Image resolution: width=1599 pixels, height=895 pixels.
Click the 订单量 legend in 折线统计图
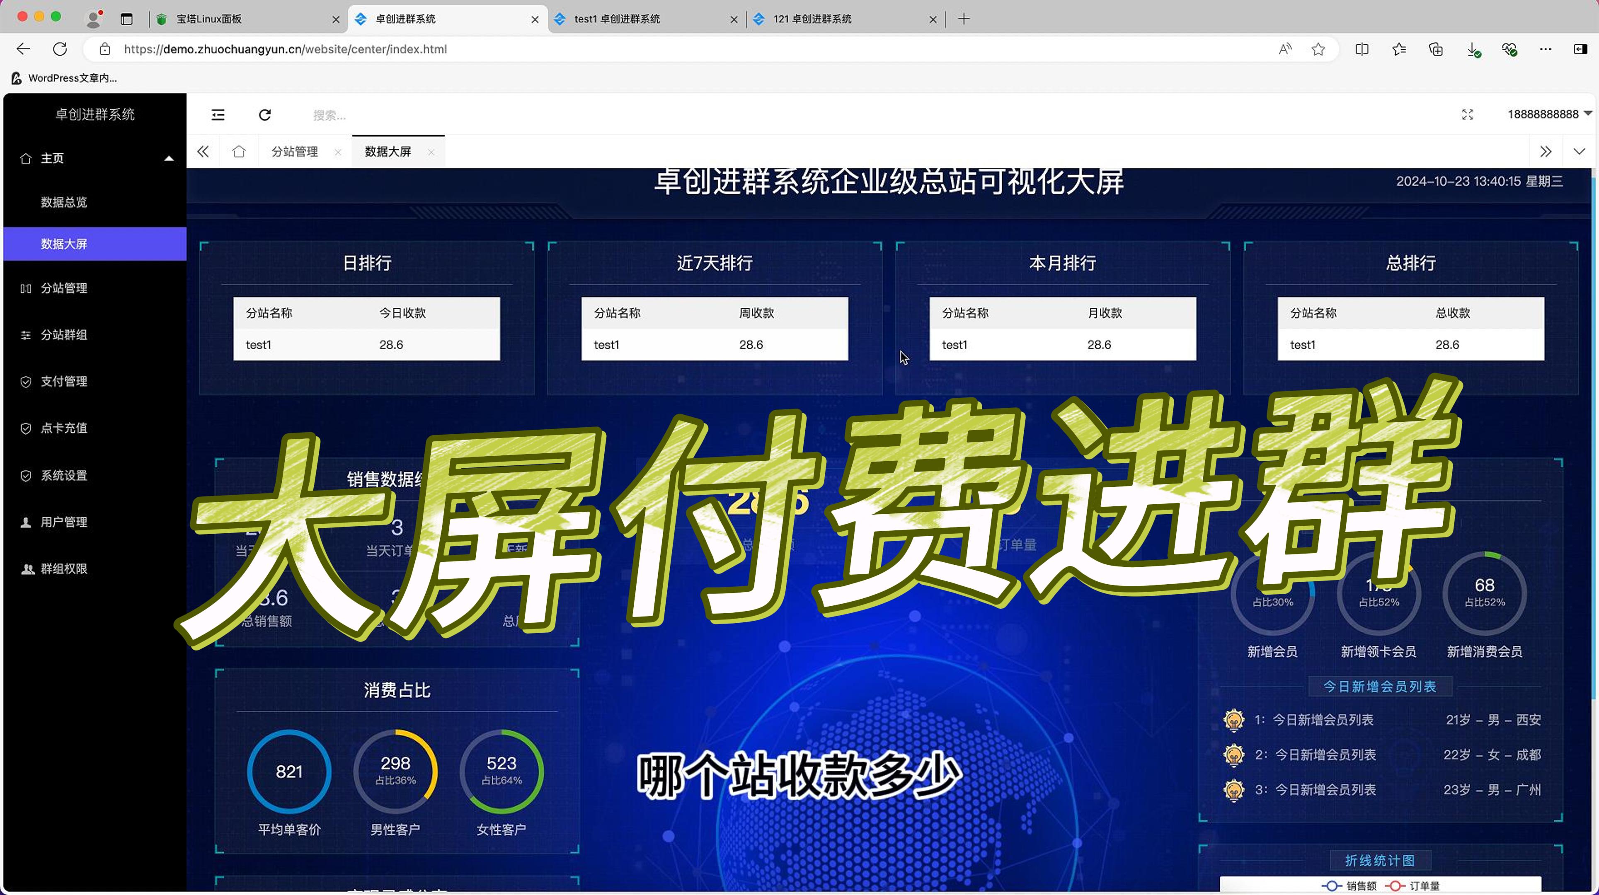tap(1412, 886)
